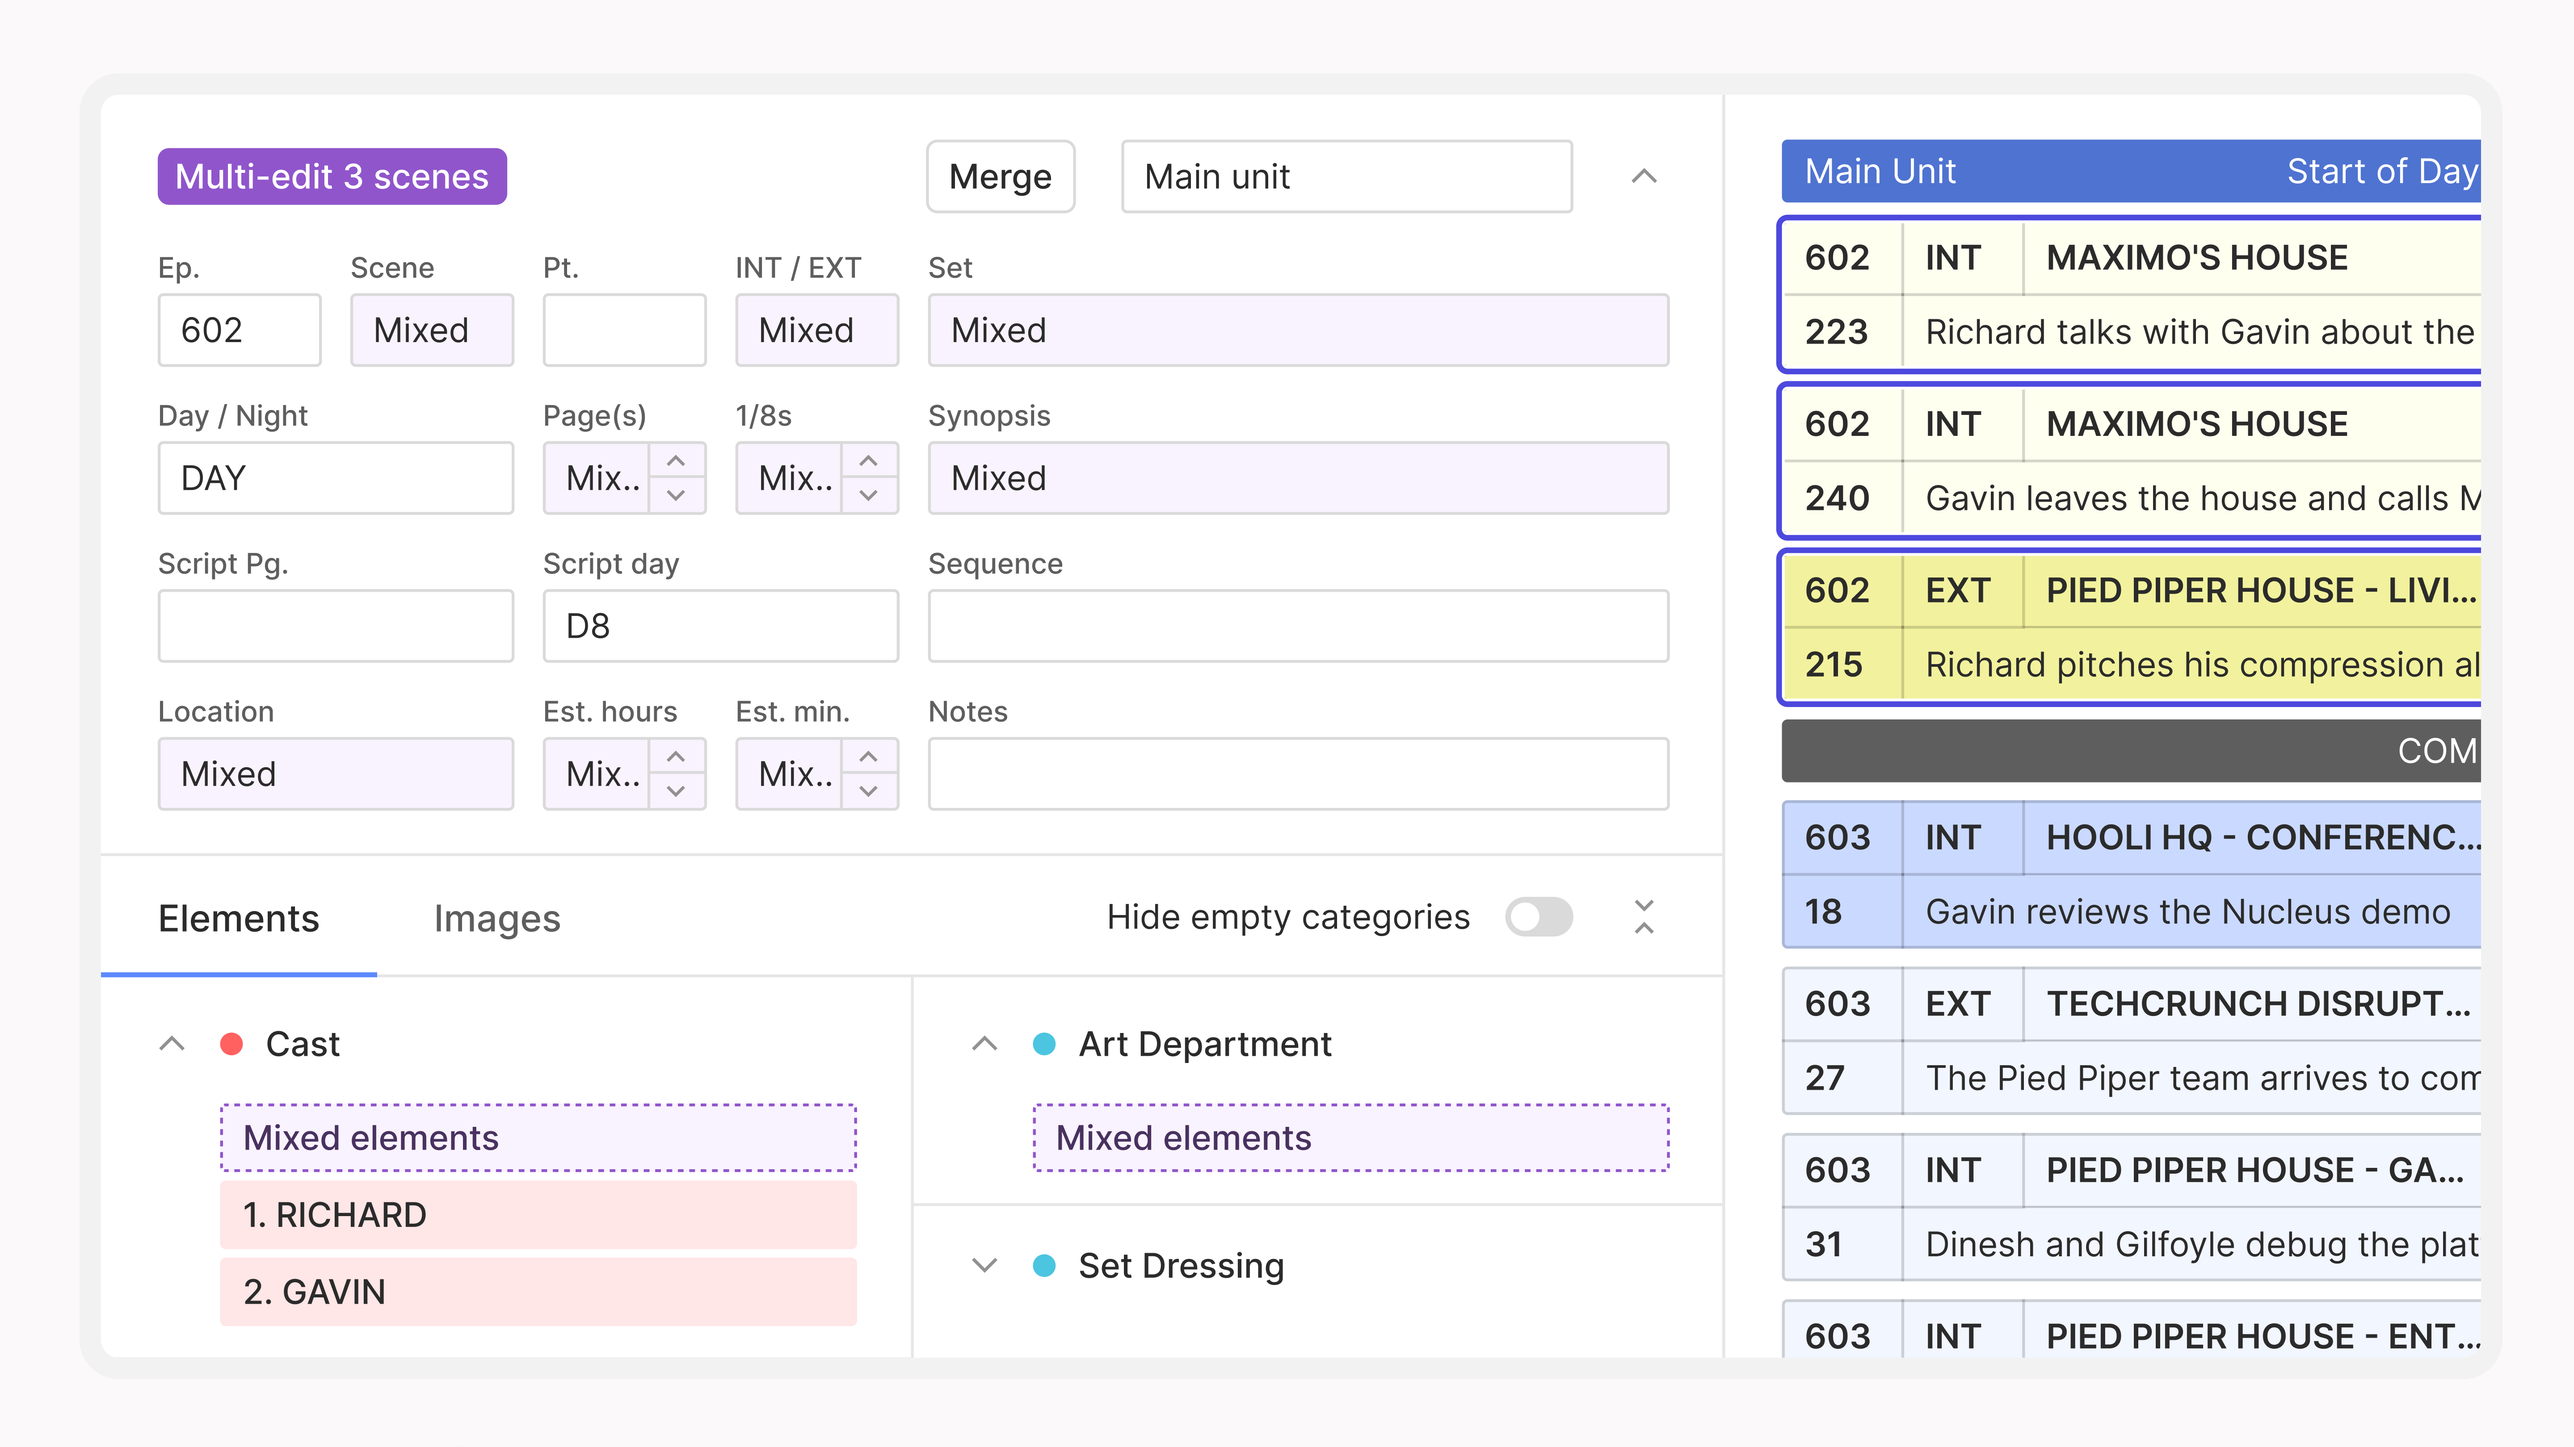
Task: Select the Elements tab
Action: (x=239, y=919)
